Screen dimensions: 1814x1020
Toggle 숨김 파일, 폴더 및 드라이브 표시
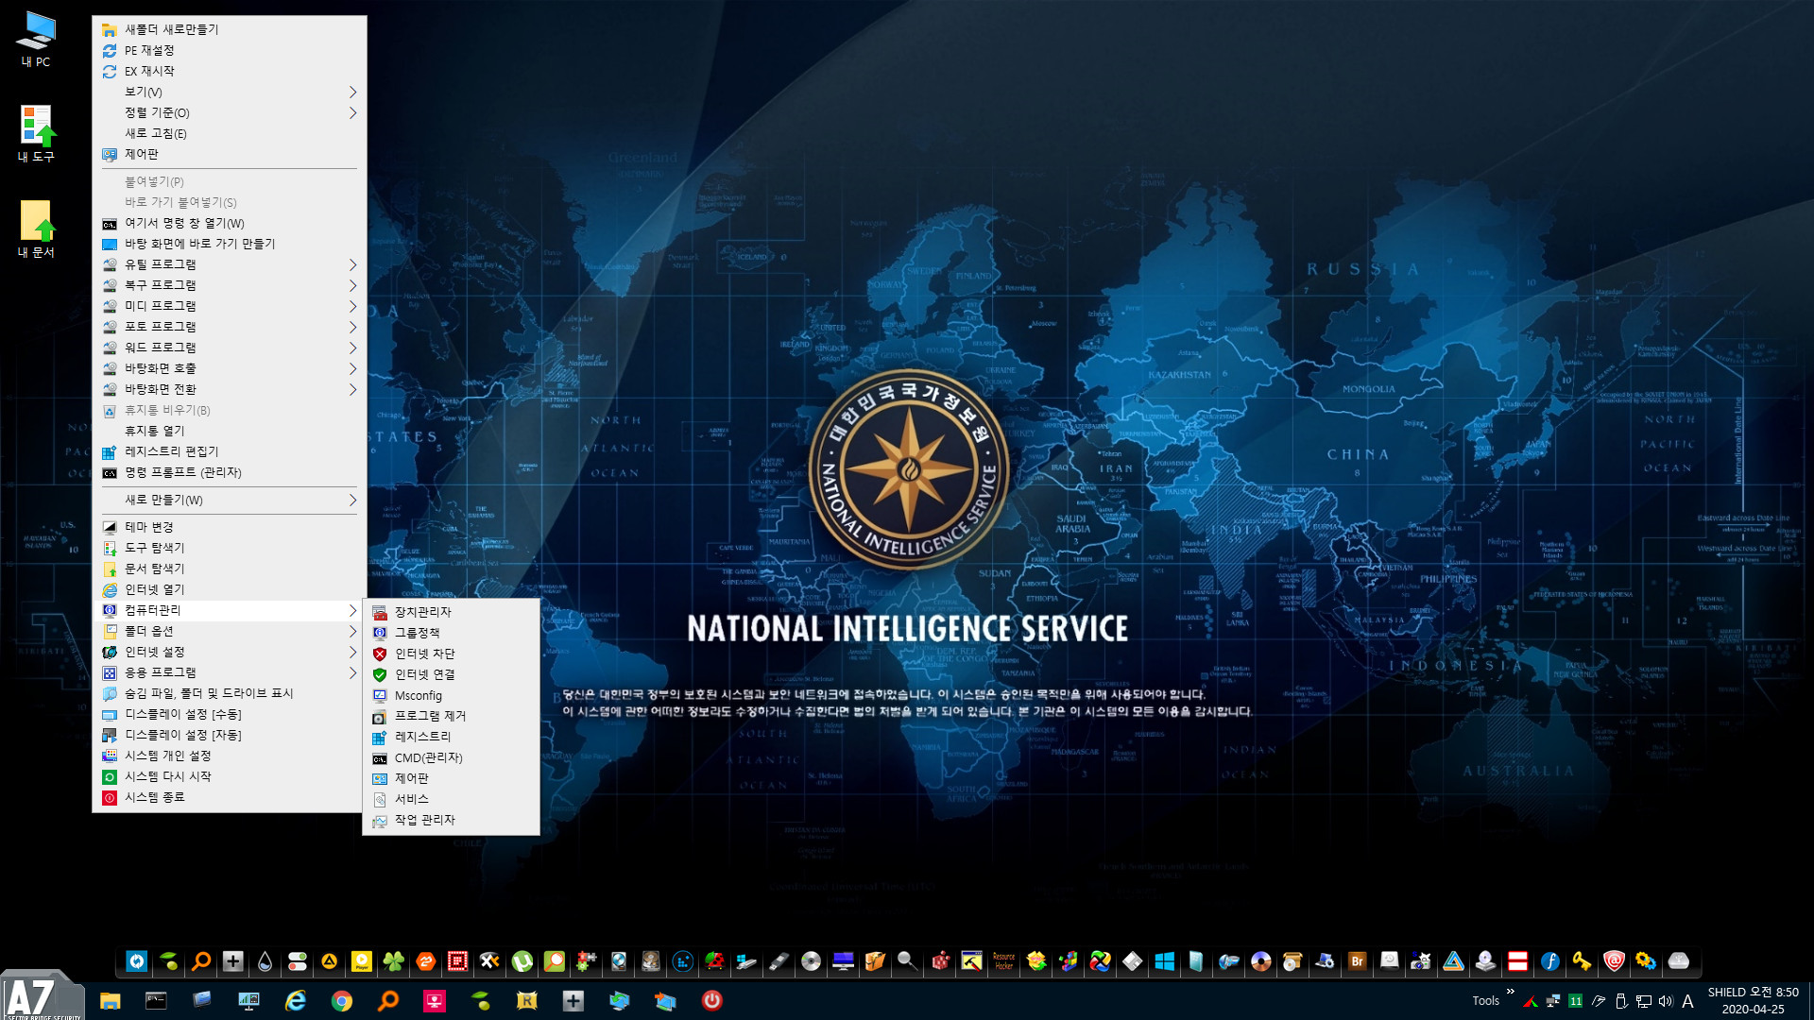point(230,693)
